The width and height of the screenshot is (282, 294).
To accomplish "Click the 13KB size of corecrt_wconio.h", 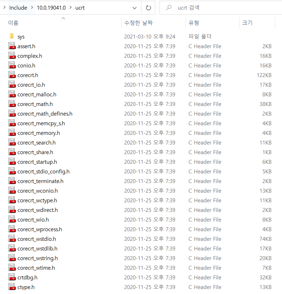I will pyautogui.click(x=265, y=191).
